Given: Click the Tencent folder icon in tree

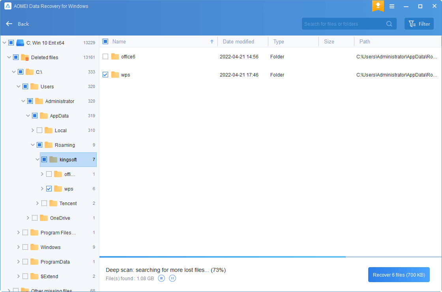Looking at the screenshot, I should click(x=53, y=203).
